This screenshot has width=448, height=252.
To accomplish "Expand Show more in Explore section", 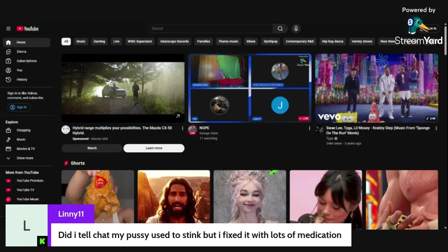I will pyautogui.click(x=27, y=158).
